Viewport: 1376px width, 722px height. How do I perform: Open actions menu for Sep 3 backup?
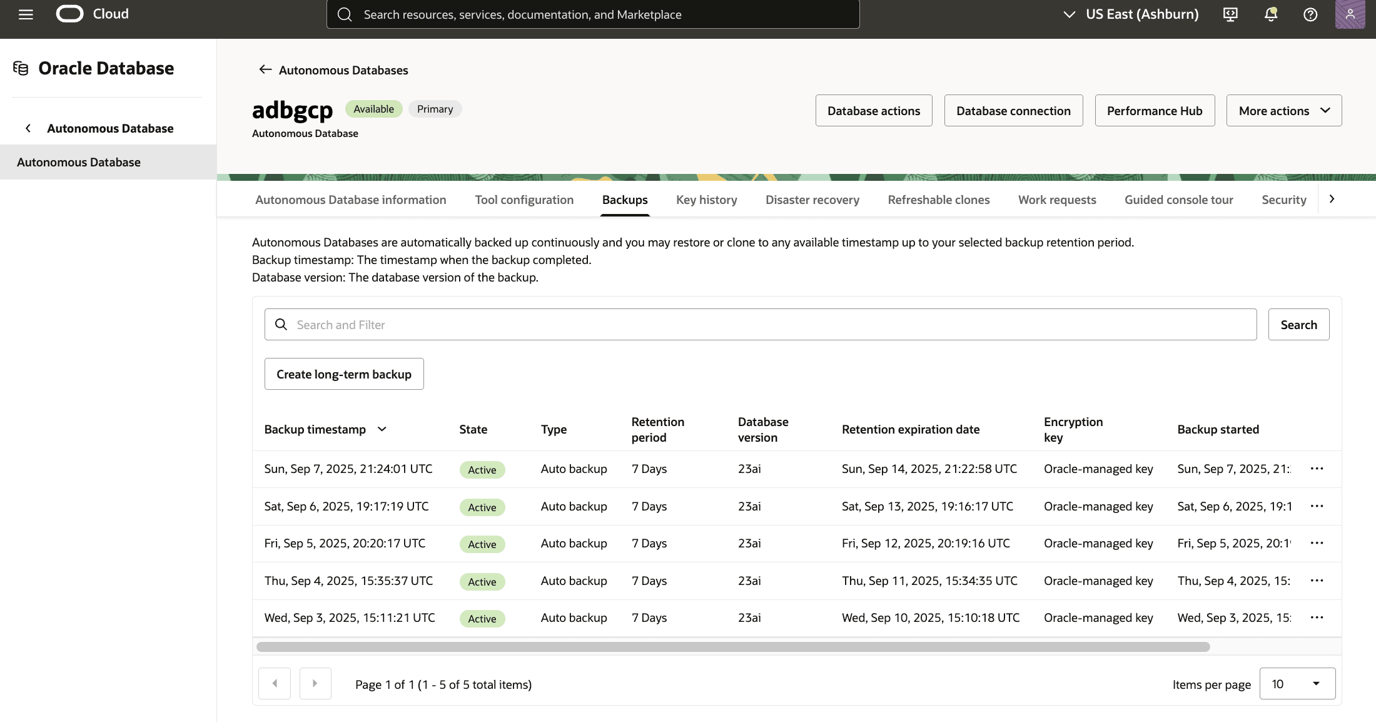(x=1317, y=618)
